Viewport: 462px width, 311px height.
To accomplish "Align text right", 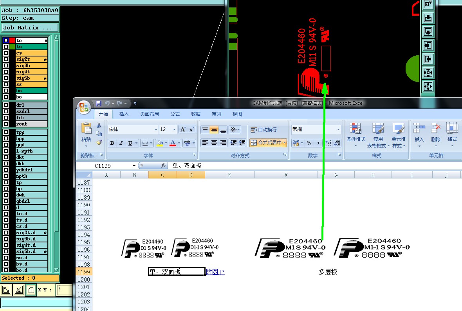I will (x=223, y=143).
